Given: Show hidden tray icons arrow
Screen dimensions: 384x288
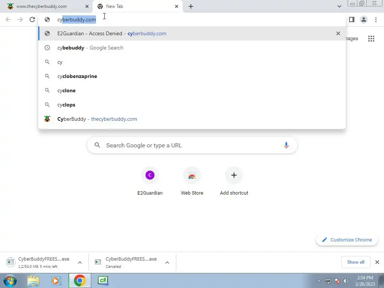Looking at the screenshot, I should coord(319,281).
